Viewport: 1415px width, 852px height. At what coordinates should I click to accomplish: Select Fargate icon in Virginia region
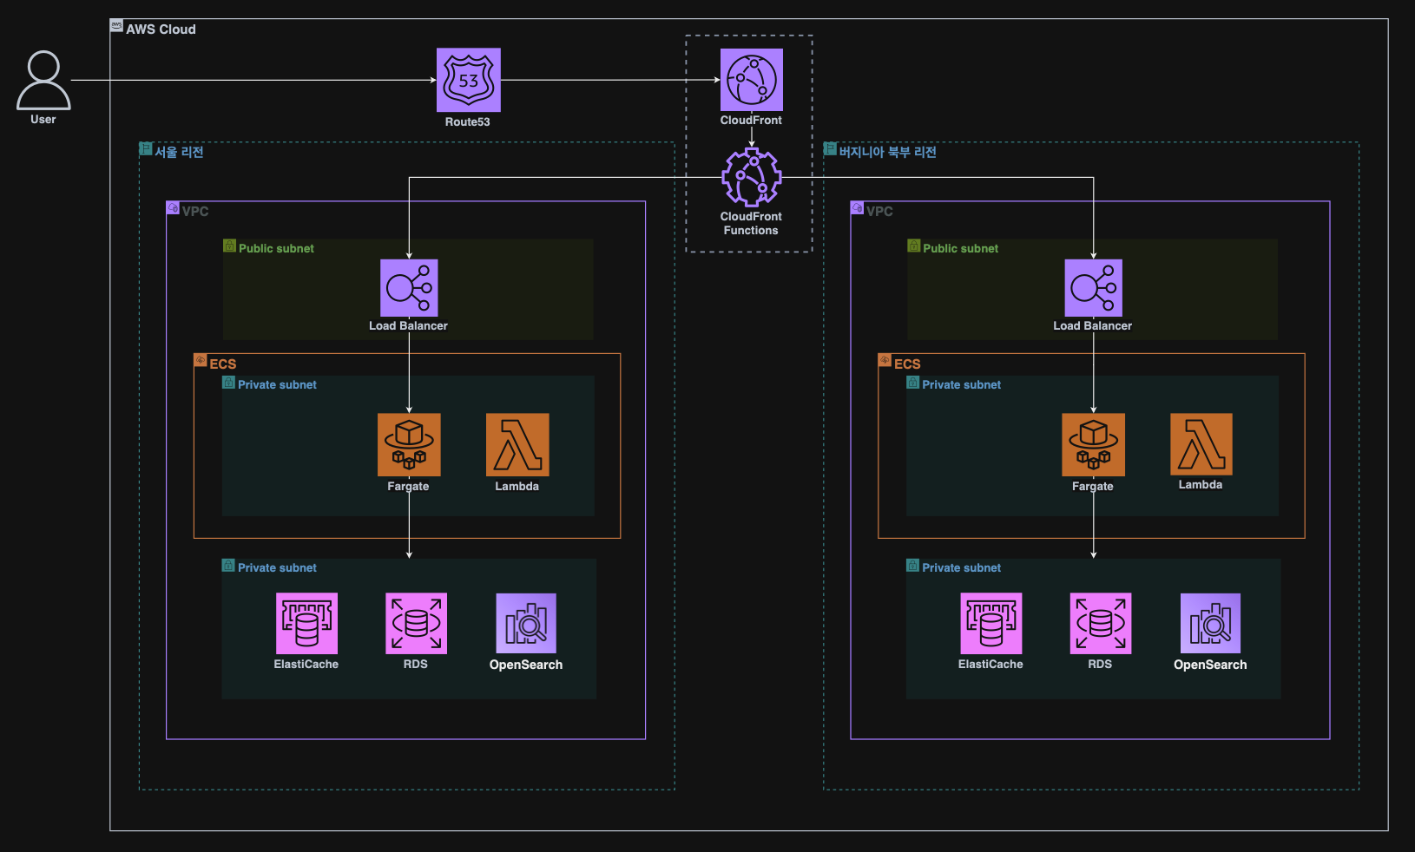tap(1093, 444)
